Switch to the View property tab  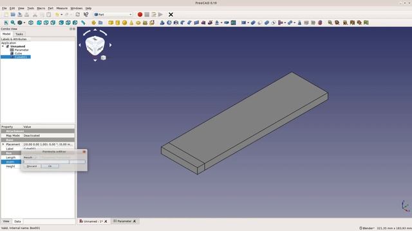tap(6, 221)
